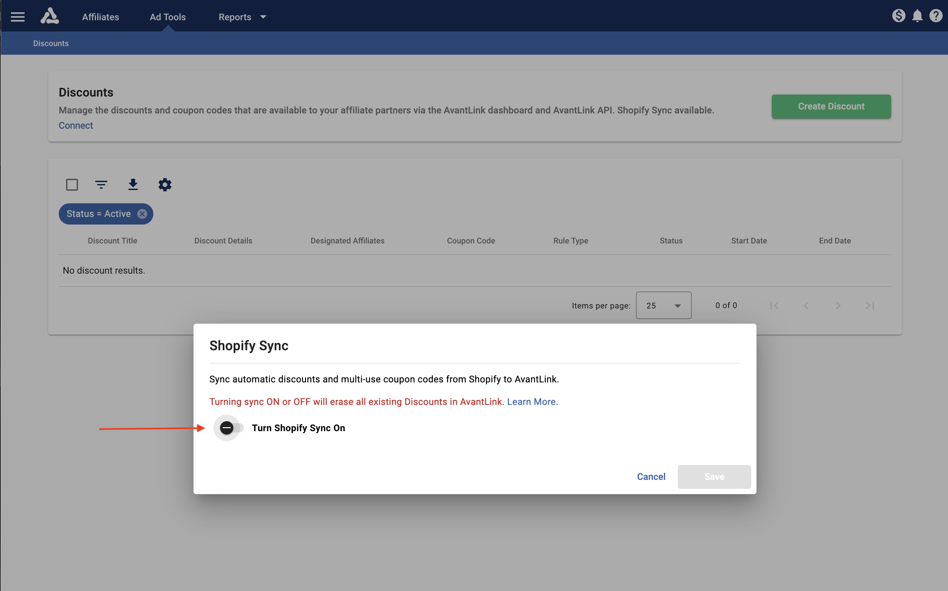
Task: Remove the Status Active filter chip
Action: tap(142, 214)
